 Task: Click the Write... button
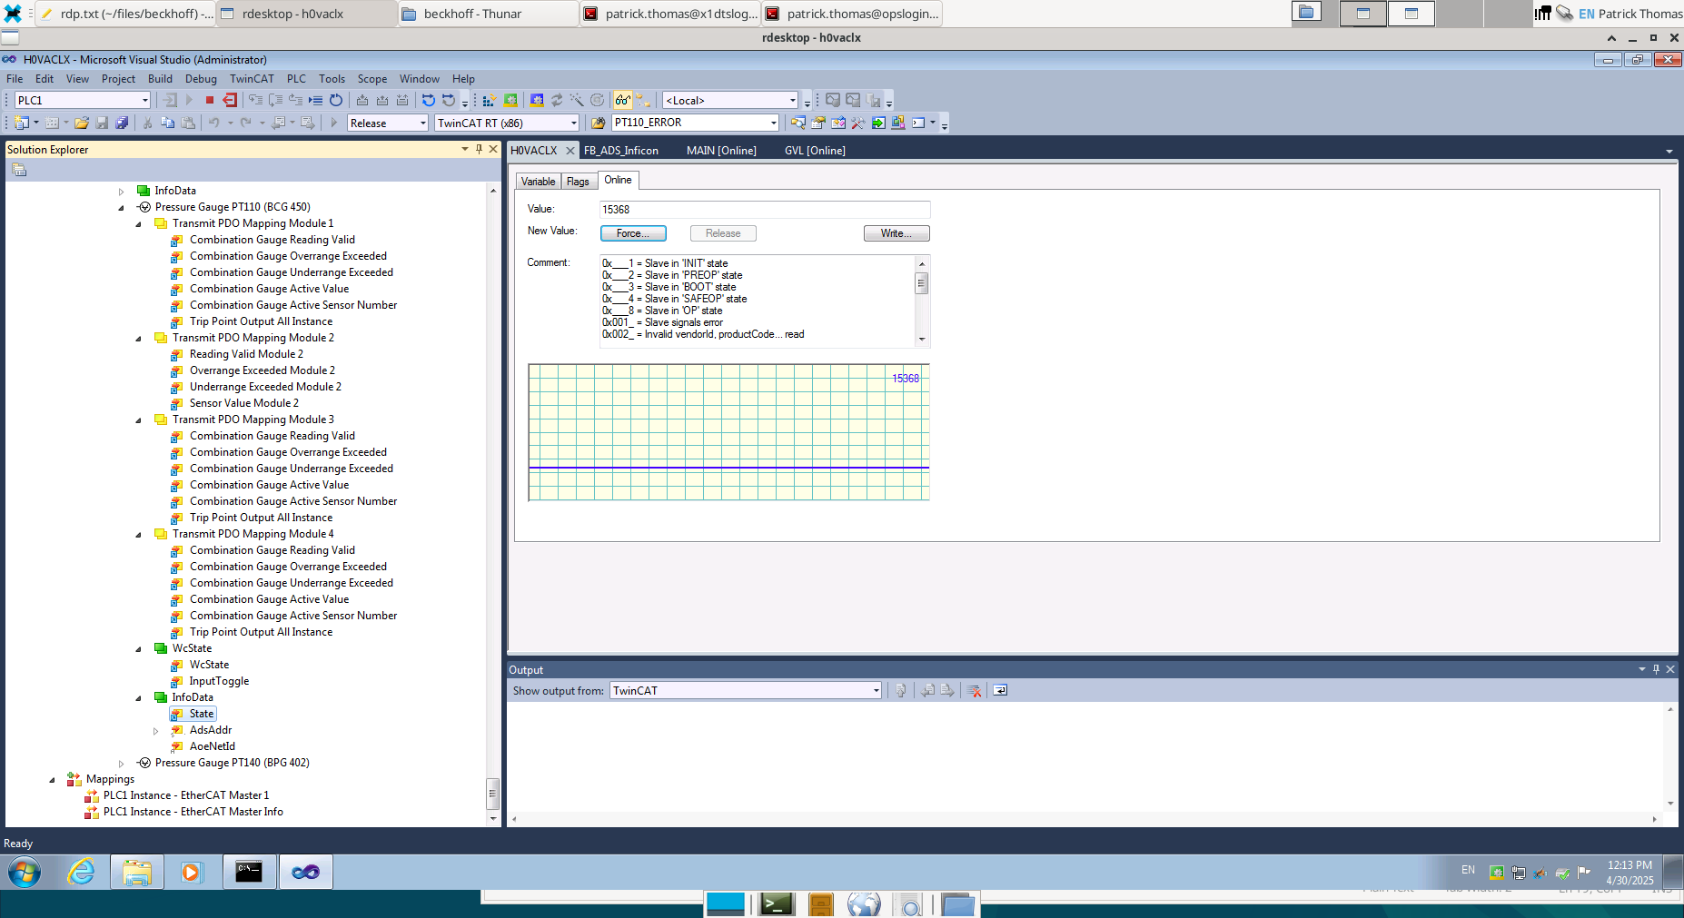(x=896, y=233)
